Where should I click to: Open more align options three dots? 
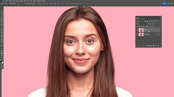point(62,4)
